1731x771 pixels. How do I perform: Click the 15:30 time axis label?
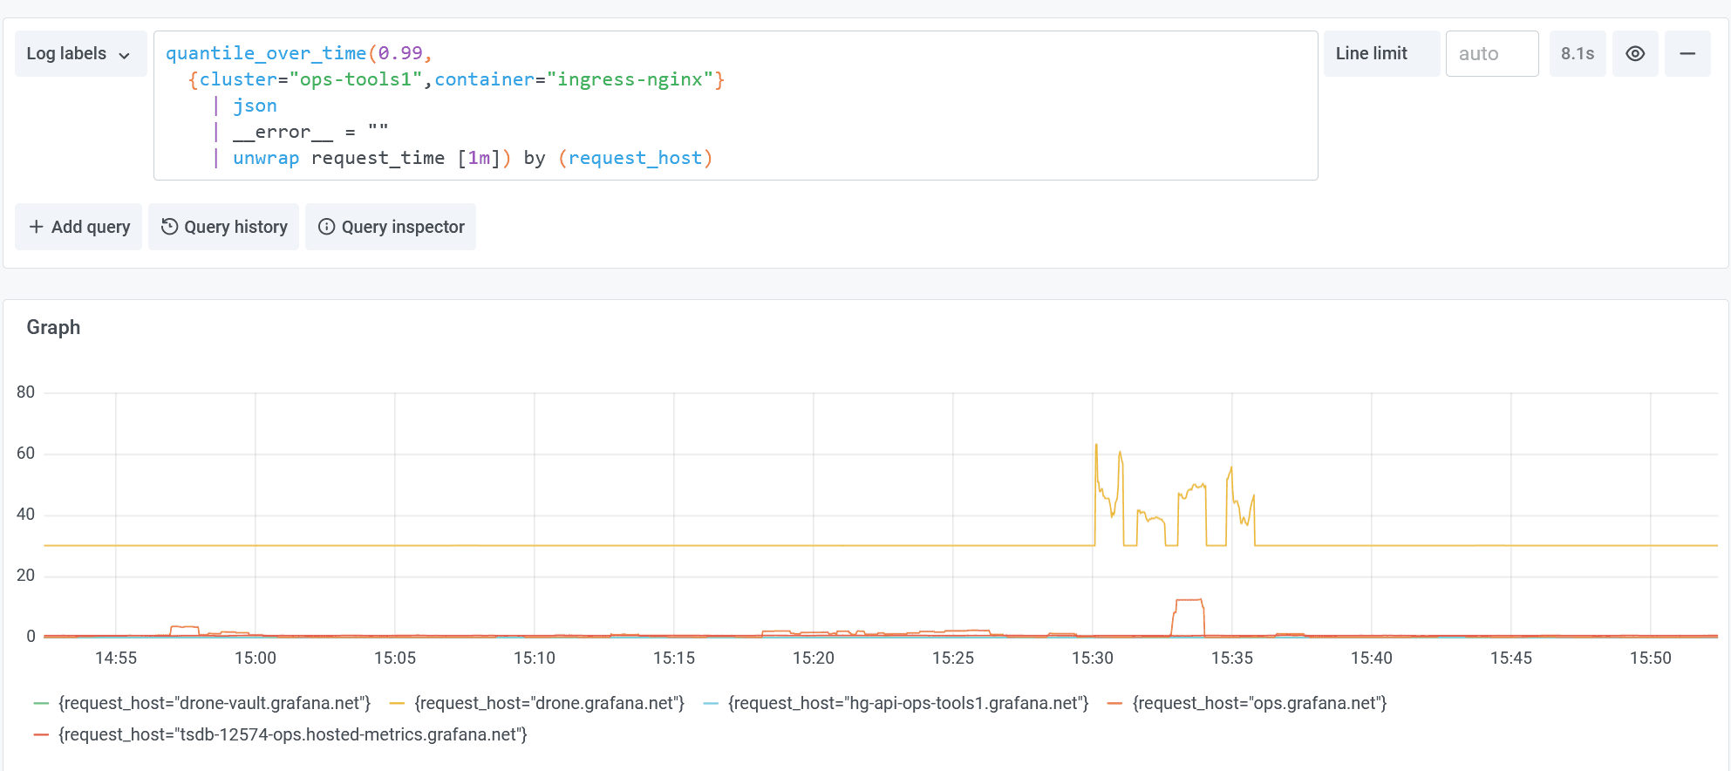(1092, 658)
